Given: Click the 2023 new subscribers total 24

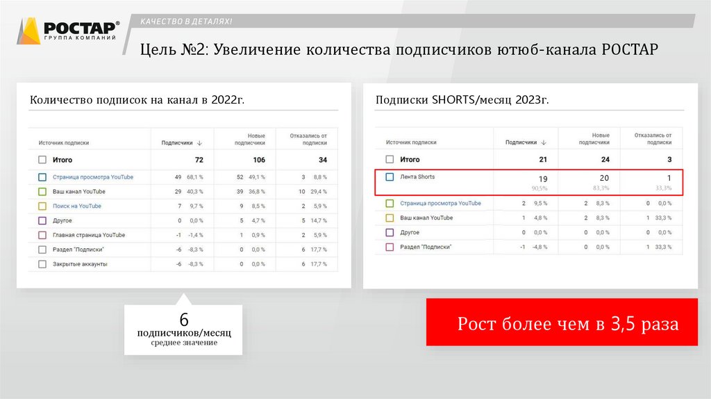Looking at the screenshot, I should tap(605, 159).
